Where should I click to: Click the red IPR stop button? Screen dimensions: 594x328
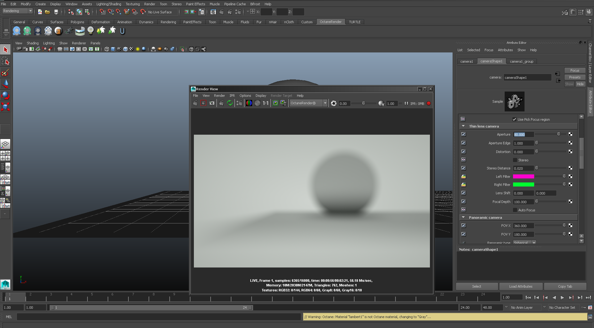[429, 104]
